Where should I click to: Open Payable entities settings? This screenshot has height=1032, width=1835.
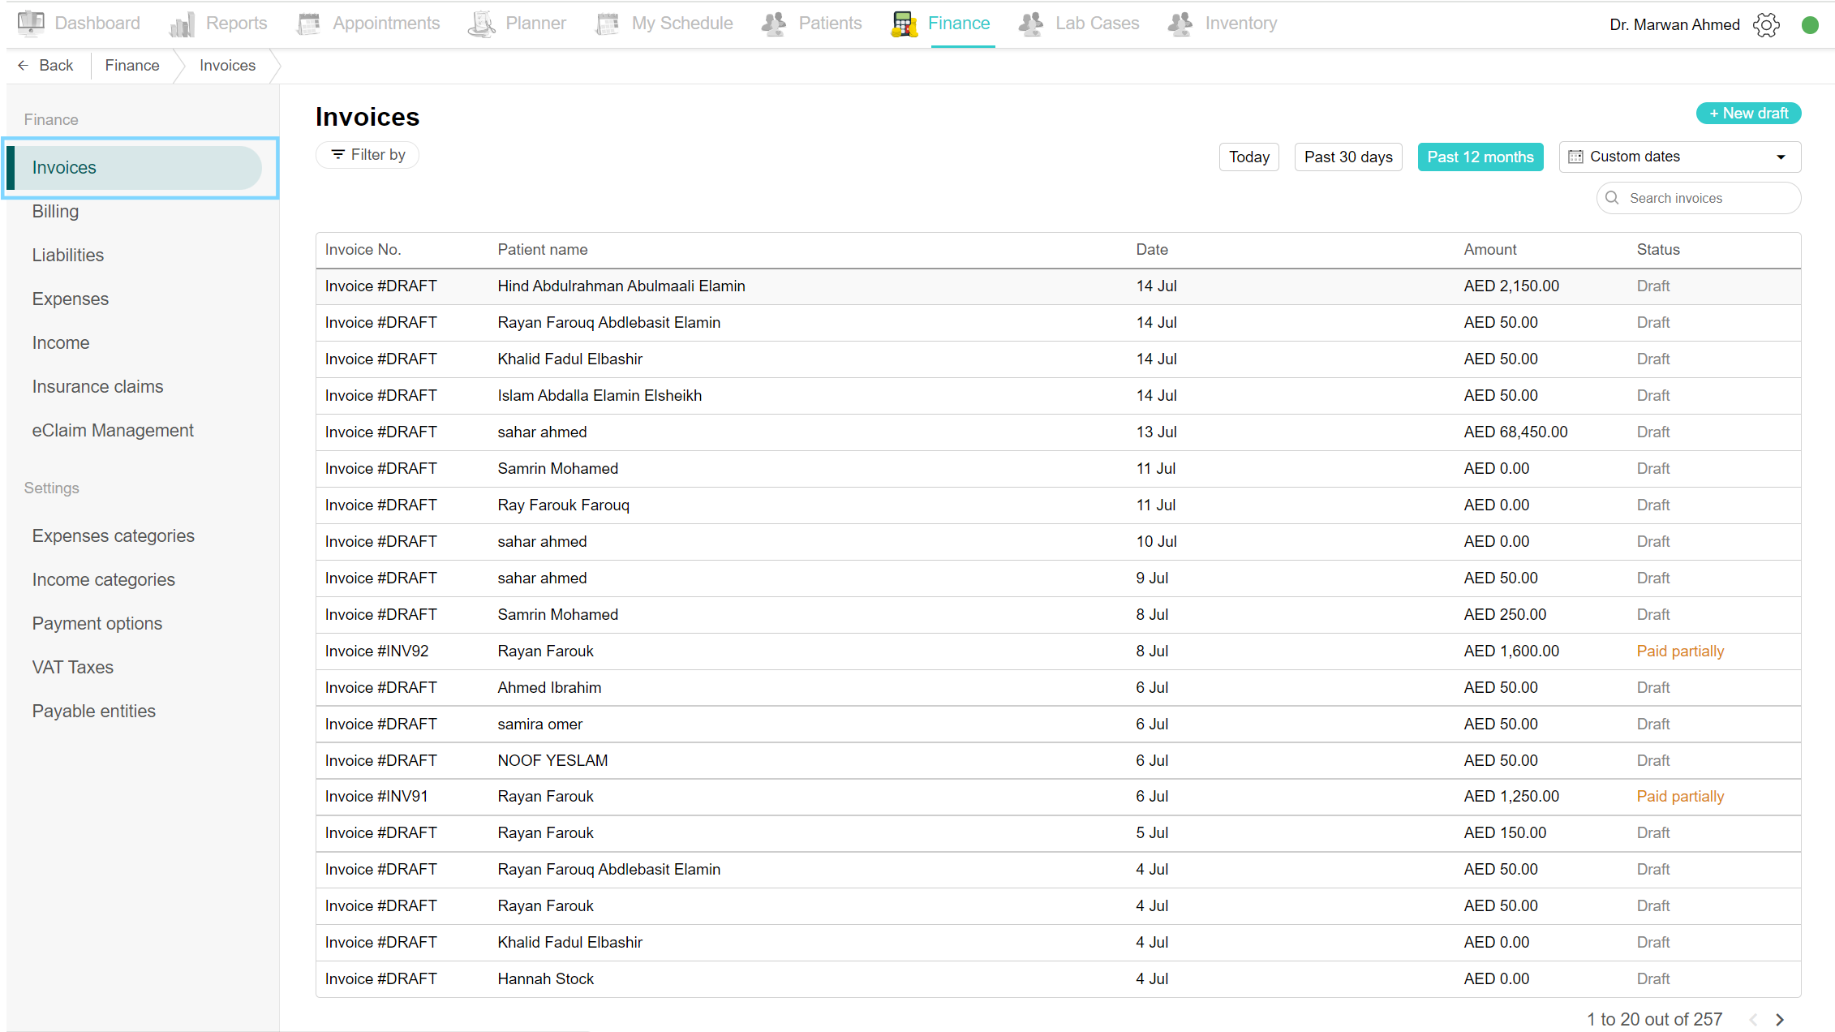(x=94, y=711)
